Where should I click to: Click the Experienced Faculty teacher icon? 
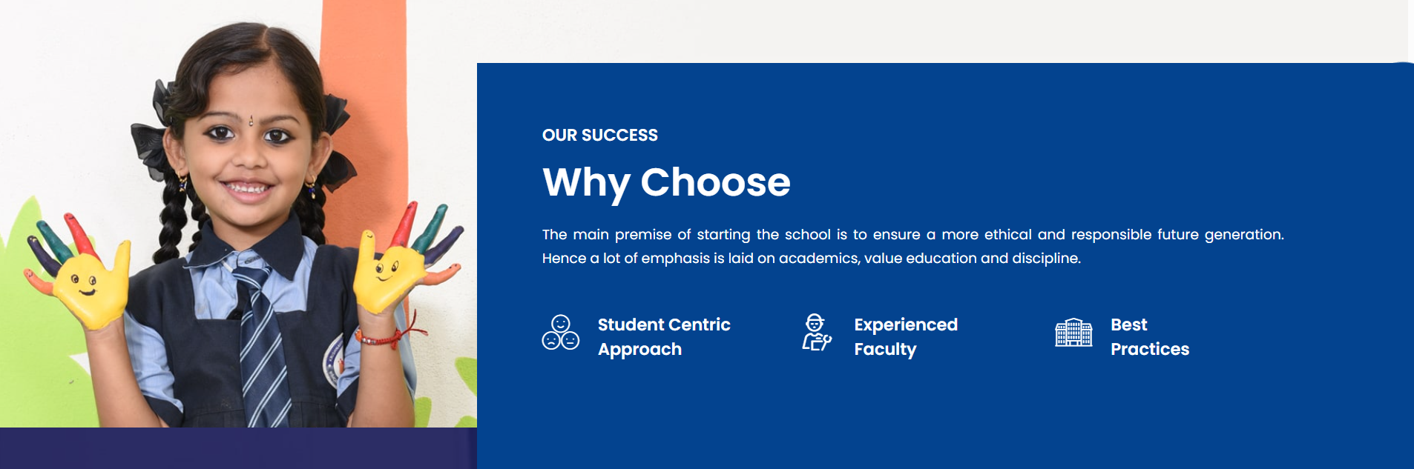point(816,332)
